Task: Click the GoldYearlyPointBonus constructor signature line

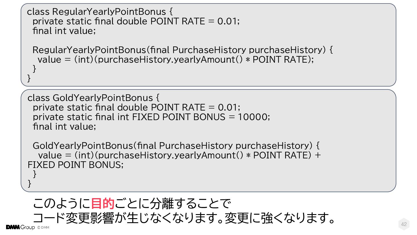Action: [x=176, y=145]
